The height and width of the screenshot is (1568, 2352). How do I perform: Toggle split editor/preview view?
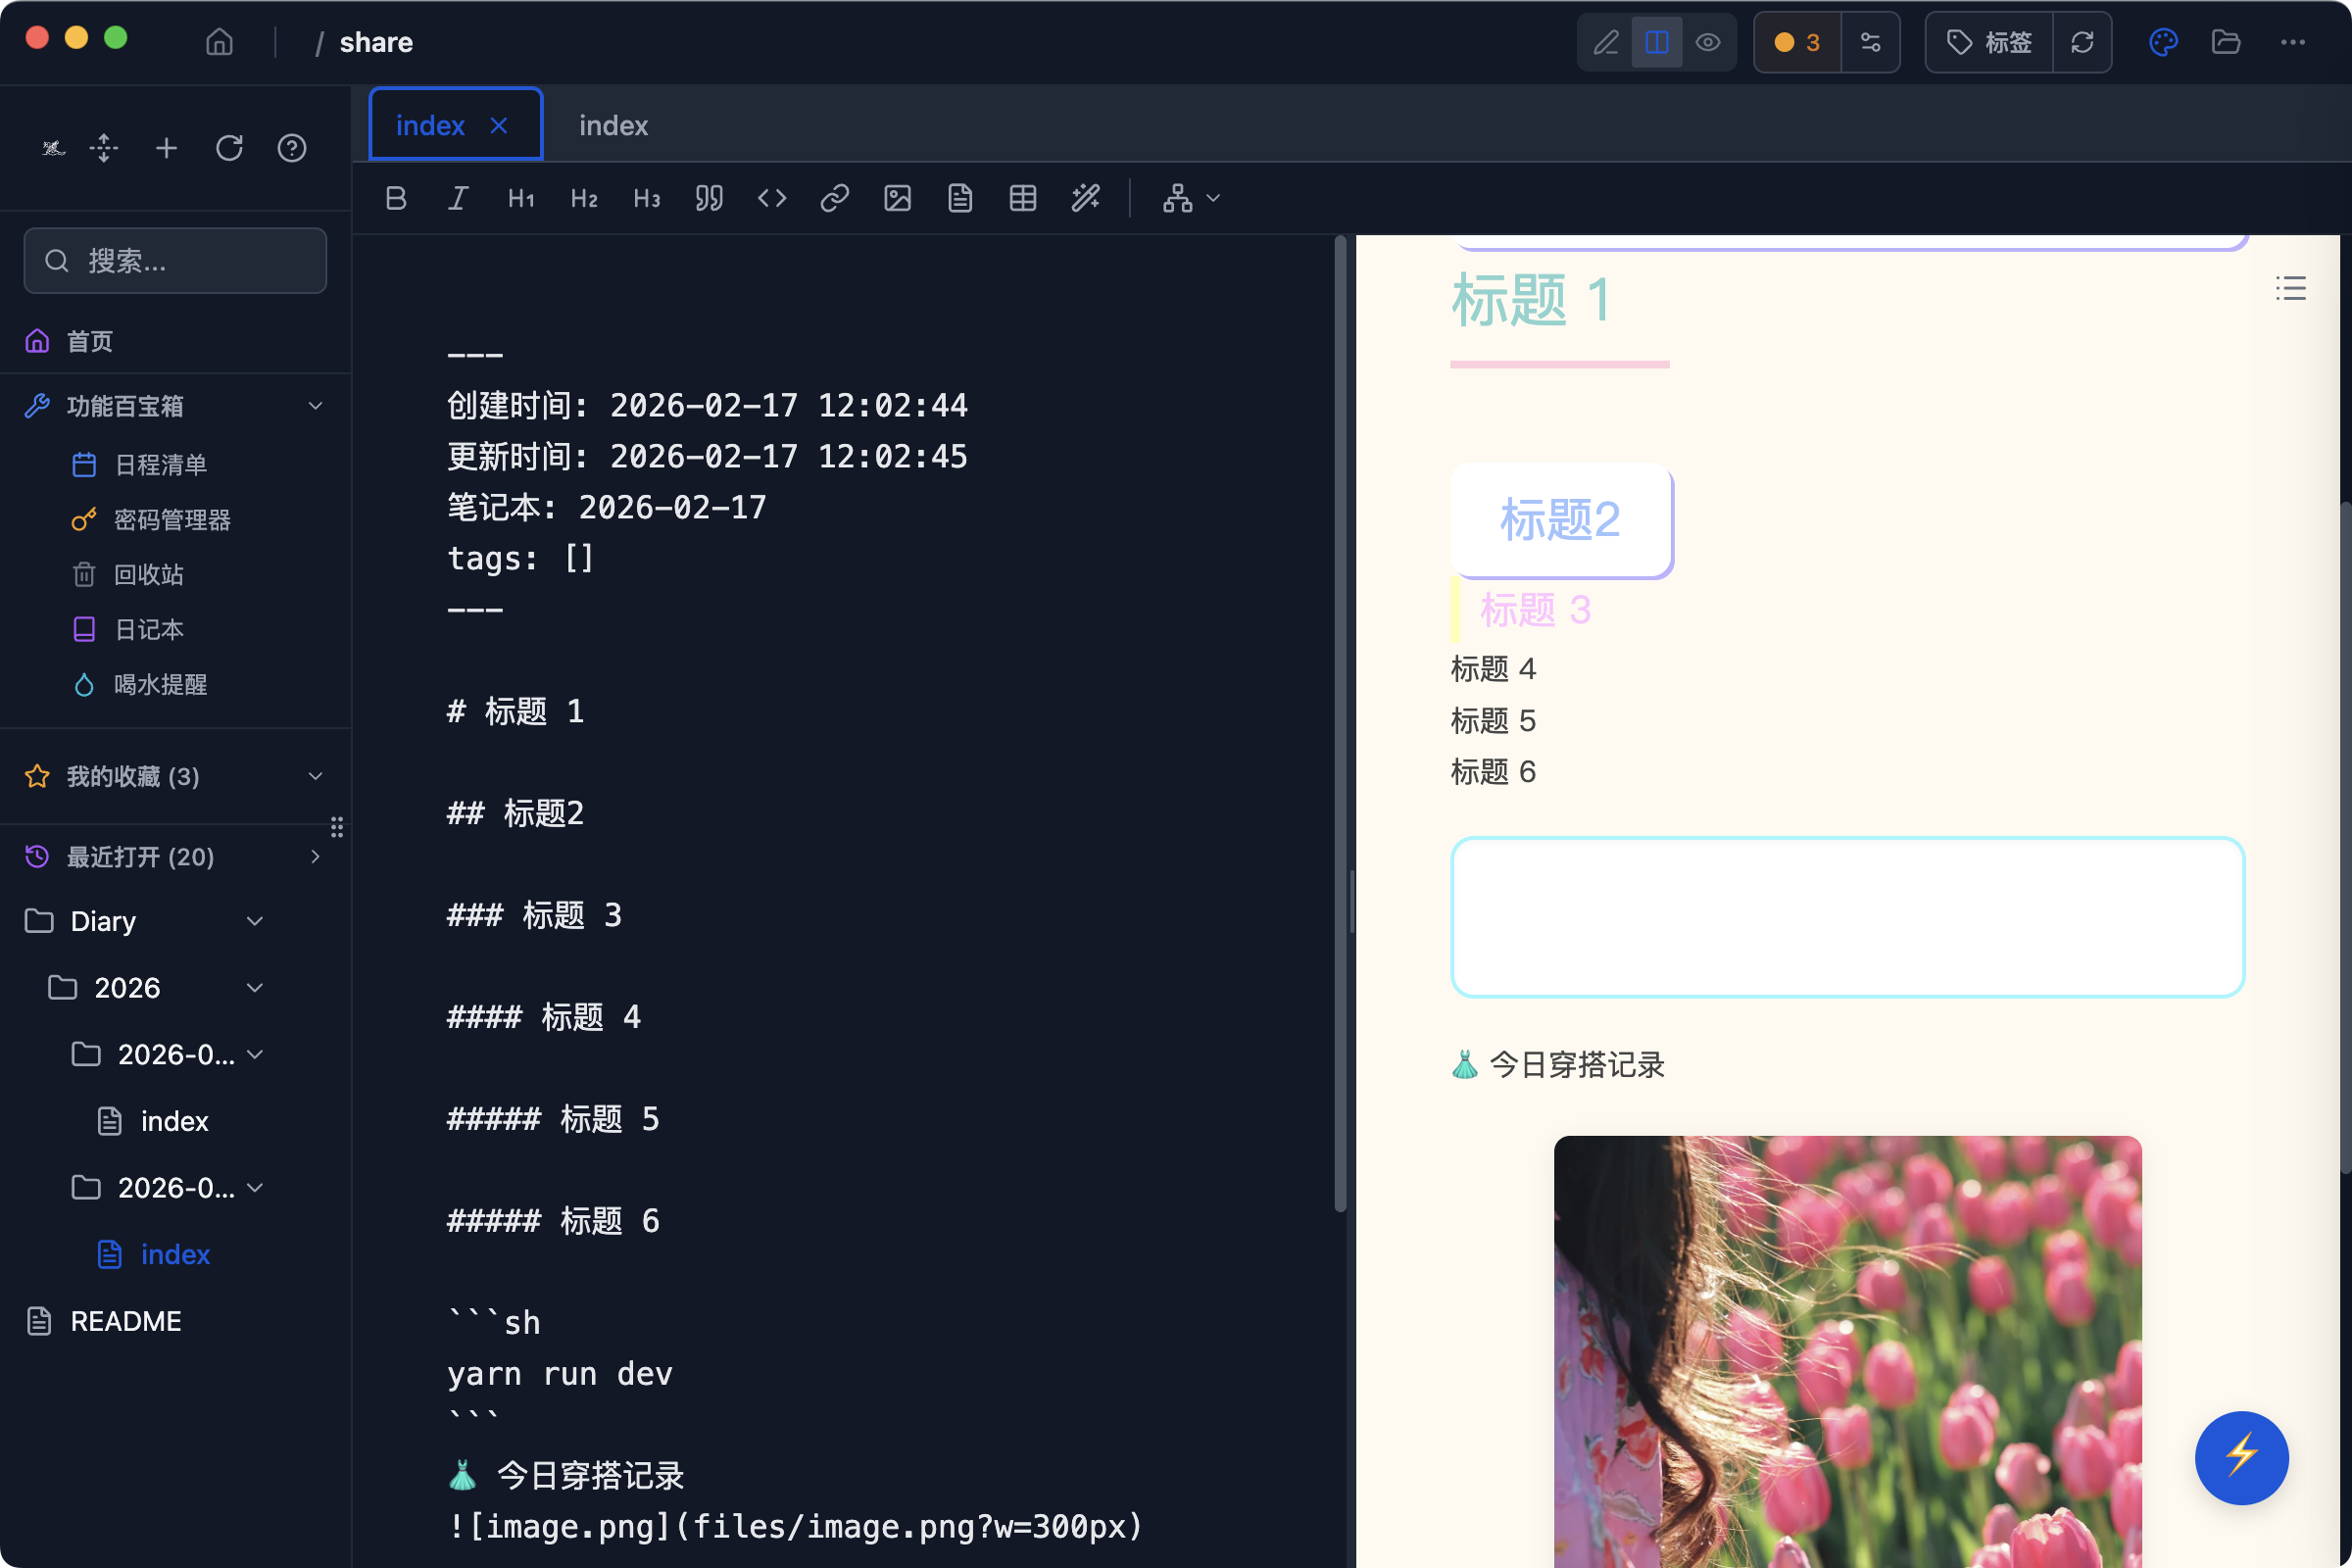point(1657,42)
